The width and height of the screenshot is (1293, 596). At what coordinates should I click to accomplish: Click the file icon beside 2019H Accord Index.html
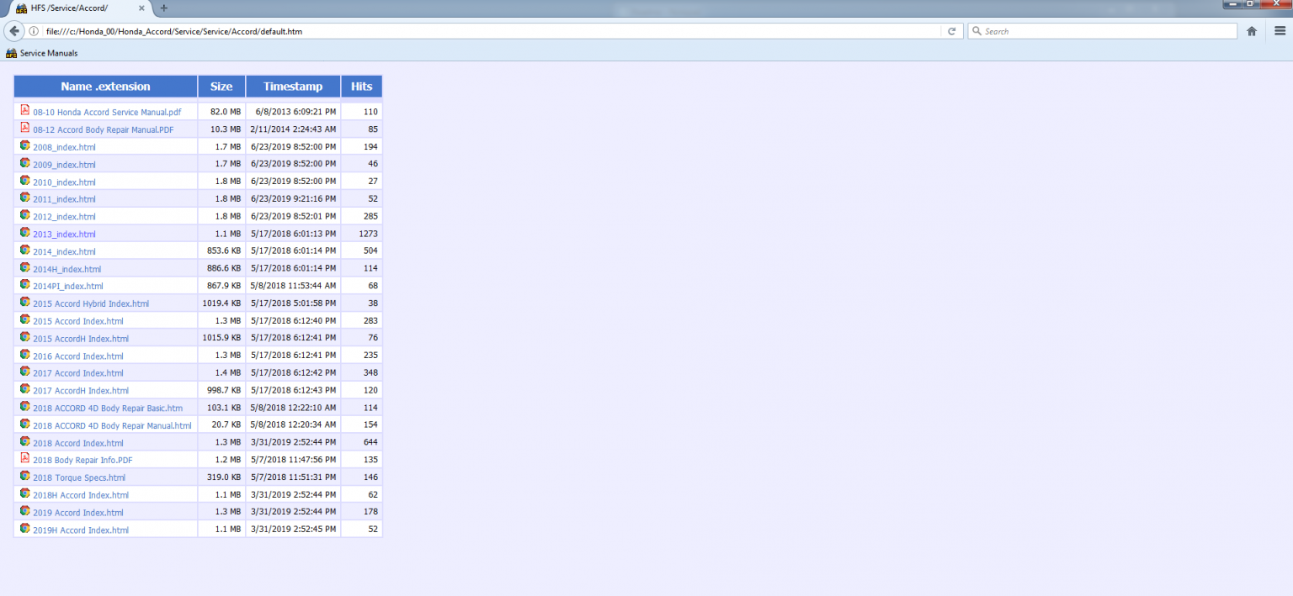[x=24, y=529]
